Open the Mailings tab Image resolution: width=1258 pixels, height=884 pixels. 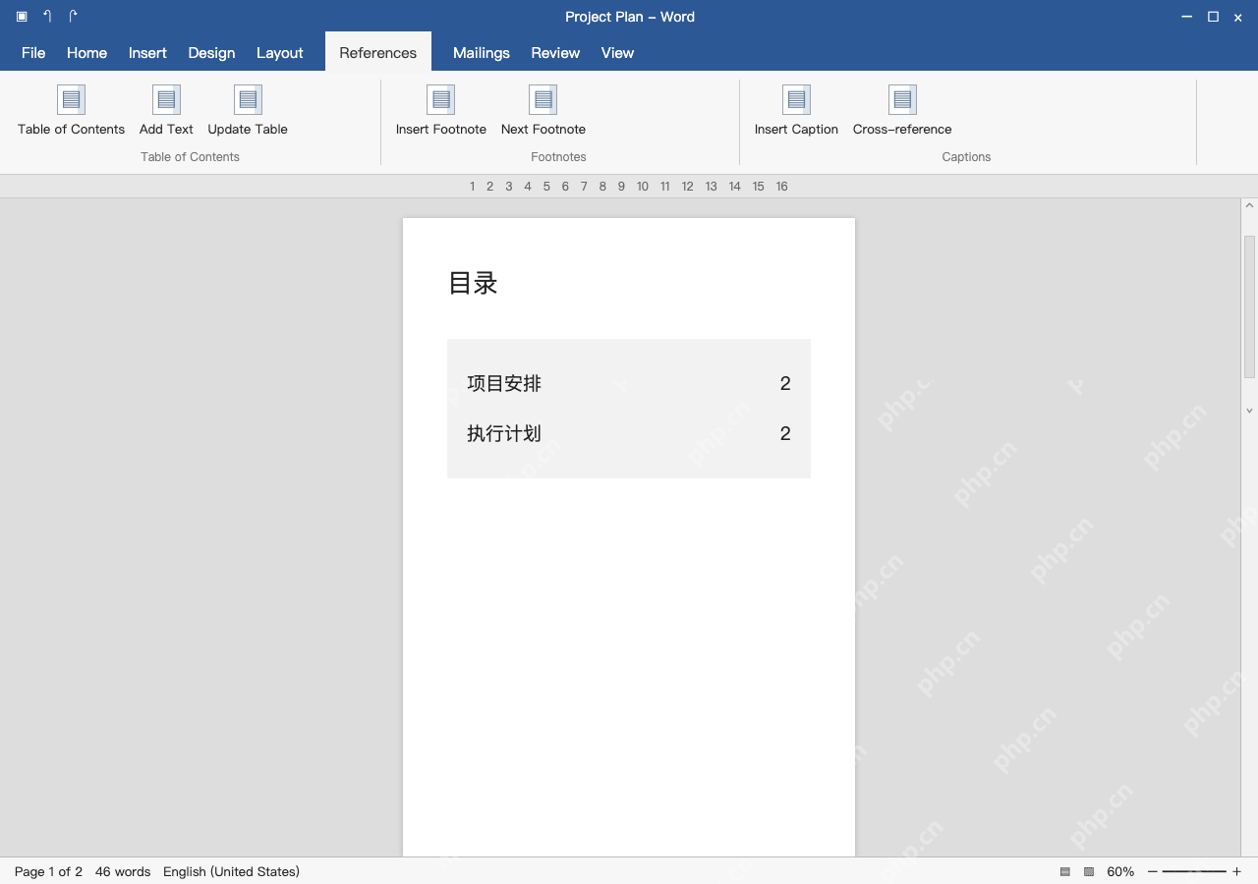[x=482, y=53]
